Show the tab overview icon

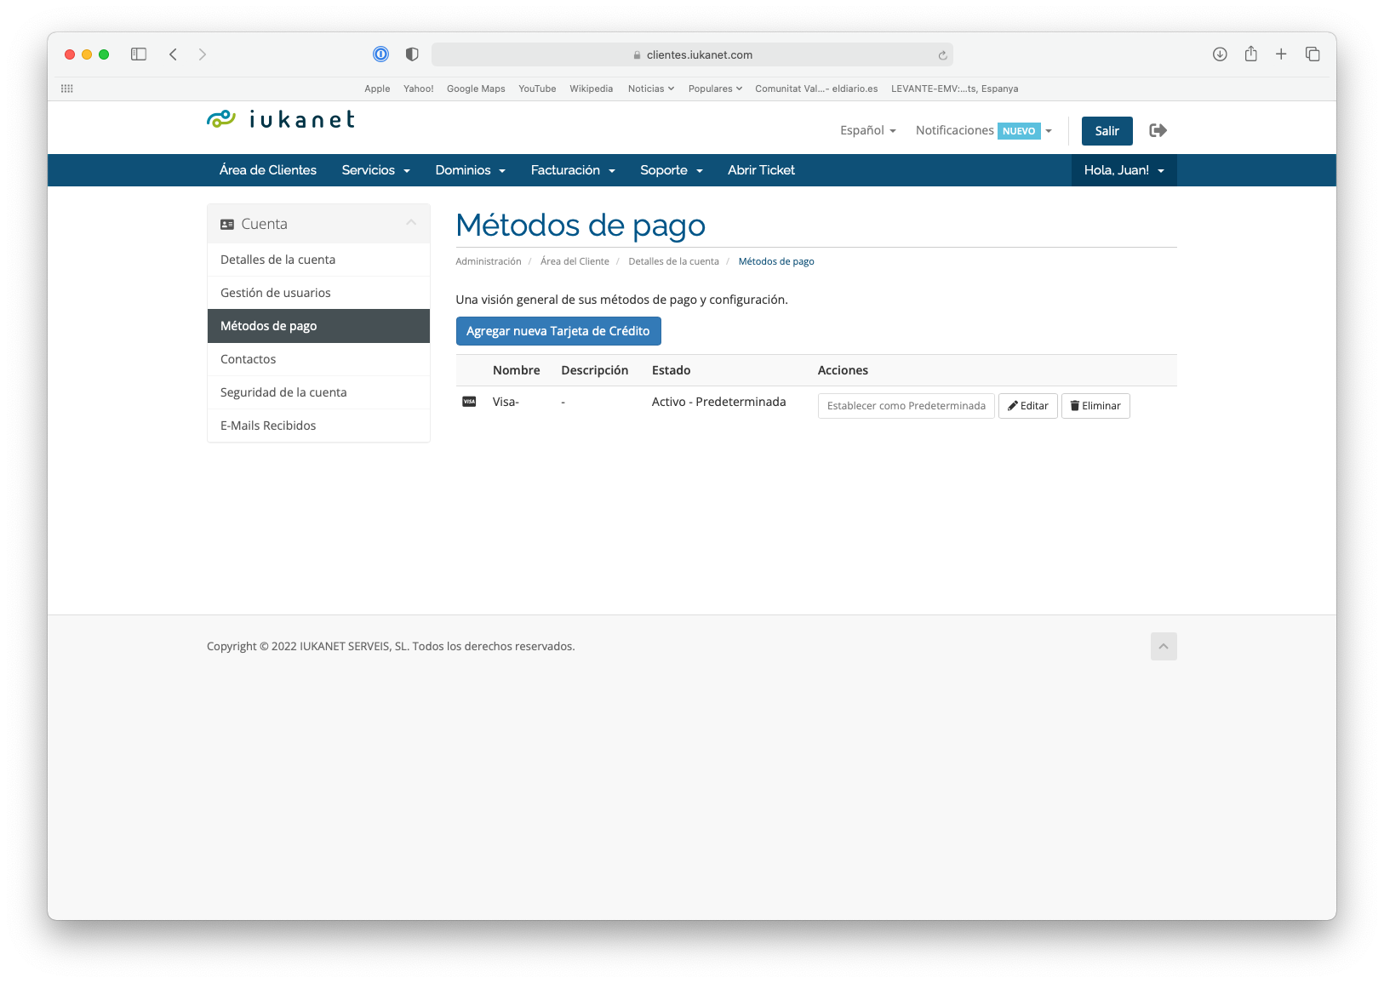tap(1313, 54)
